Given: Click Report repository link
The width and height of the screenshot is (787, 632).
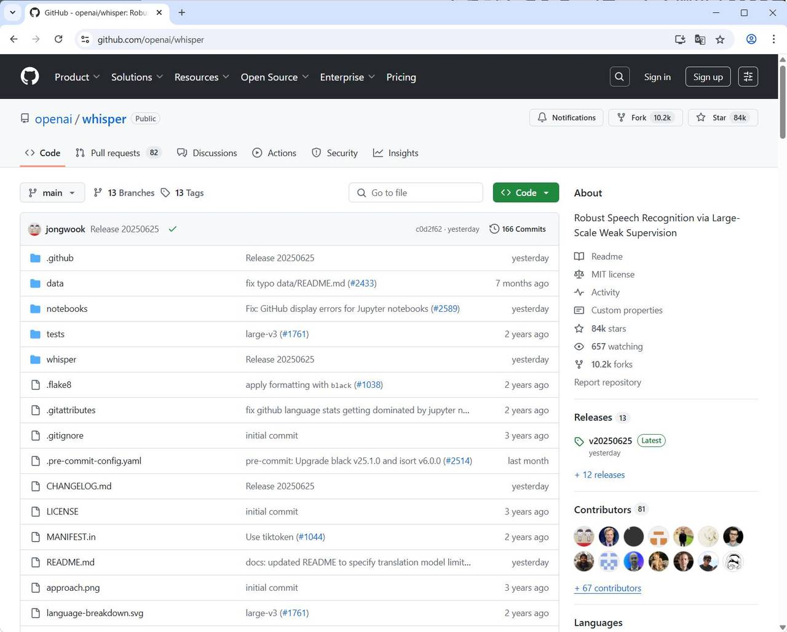Looking at the screenshot, I should (607, 382).
